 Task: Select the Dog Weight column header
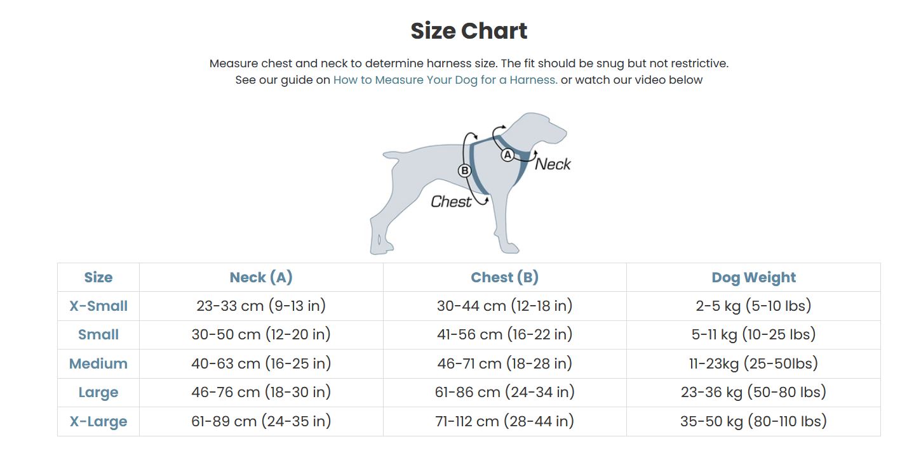click(753, 277)
